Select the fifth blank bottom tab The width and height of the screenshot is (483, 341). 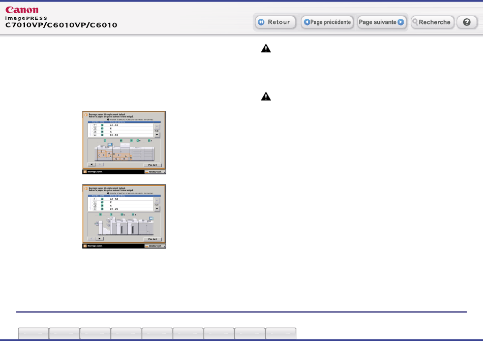pos(157,333)
